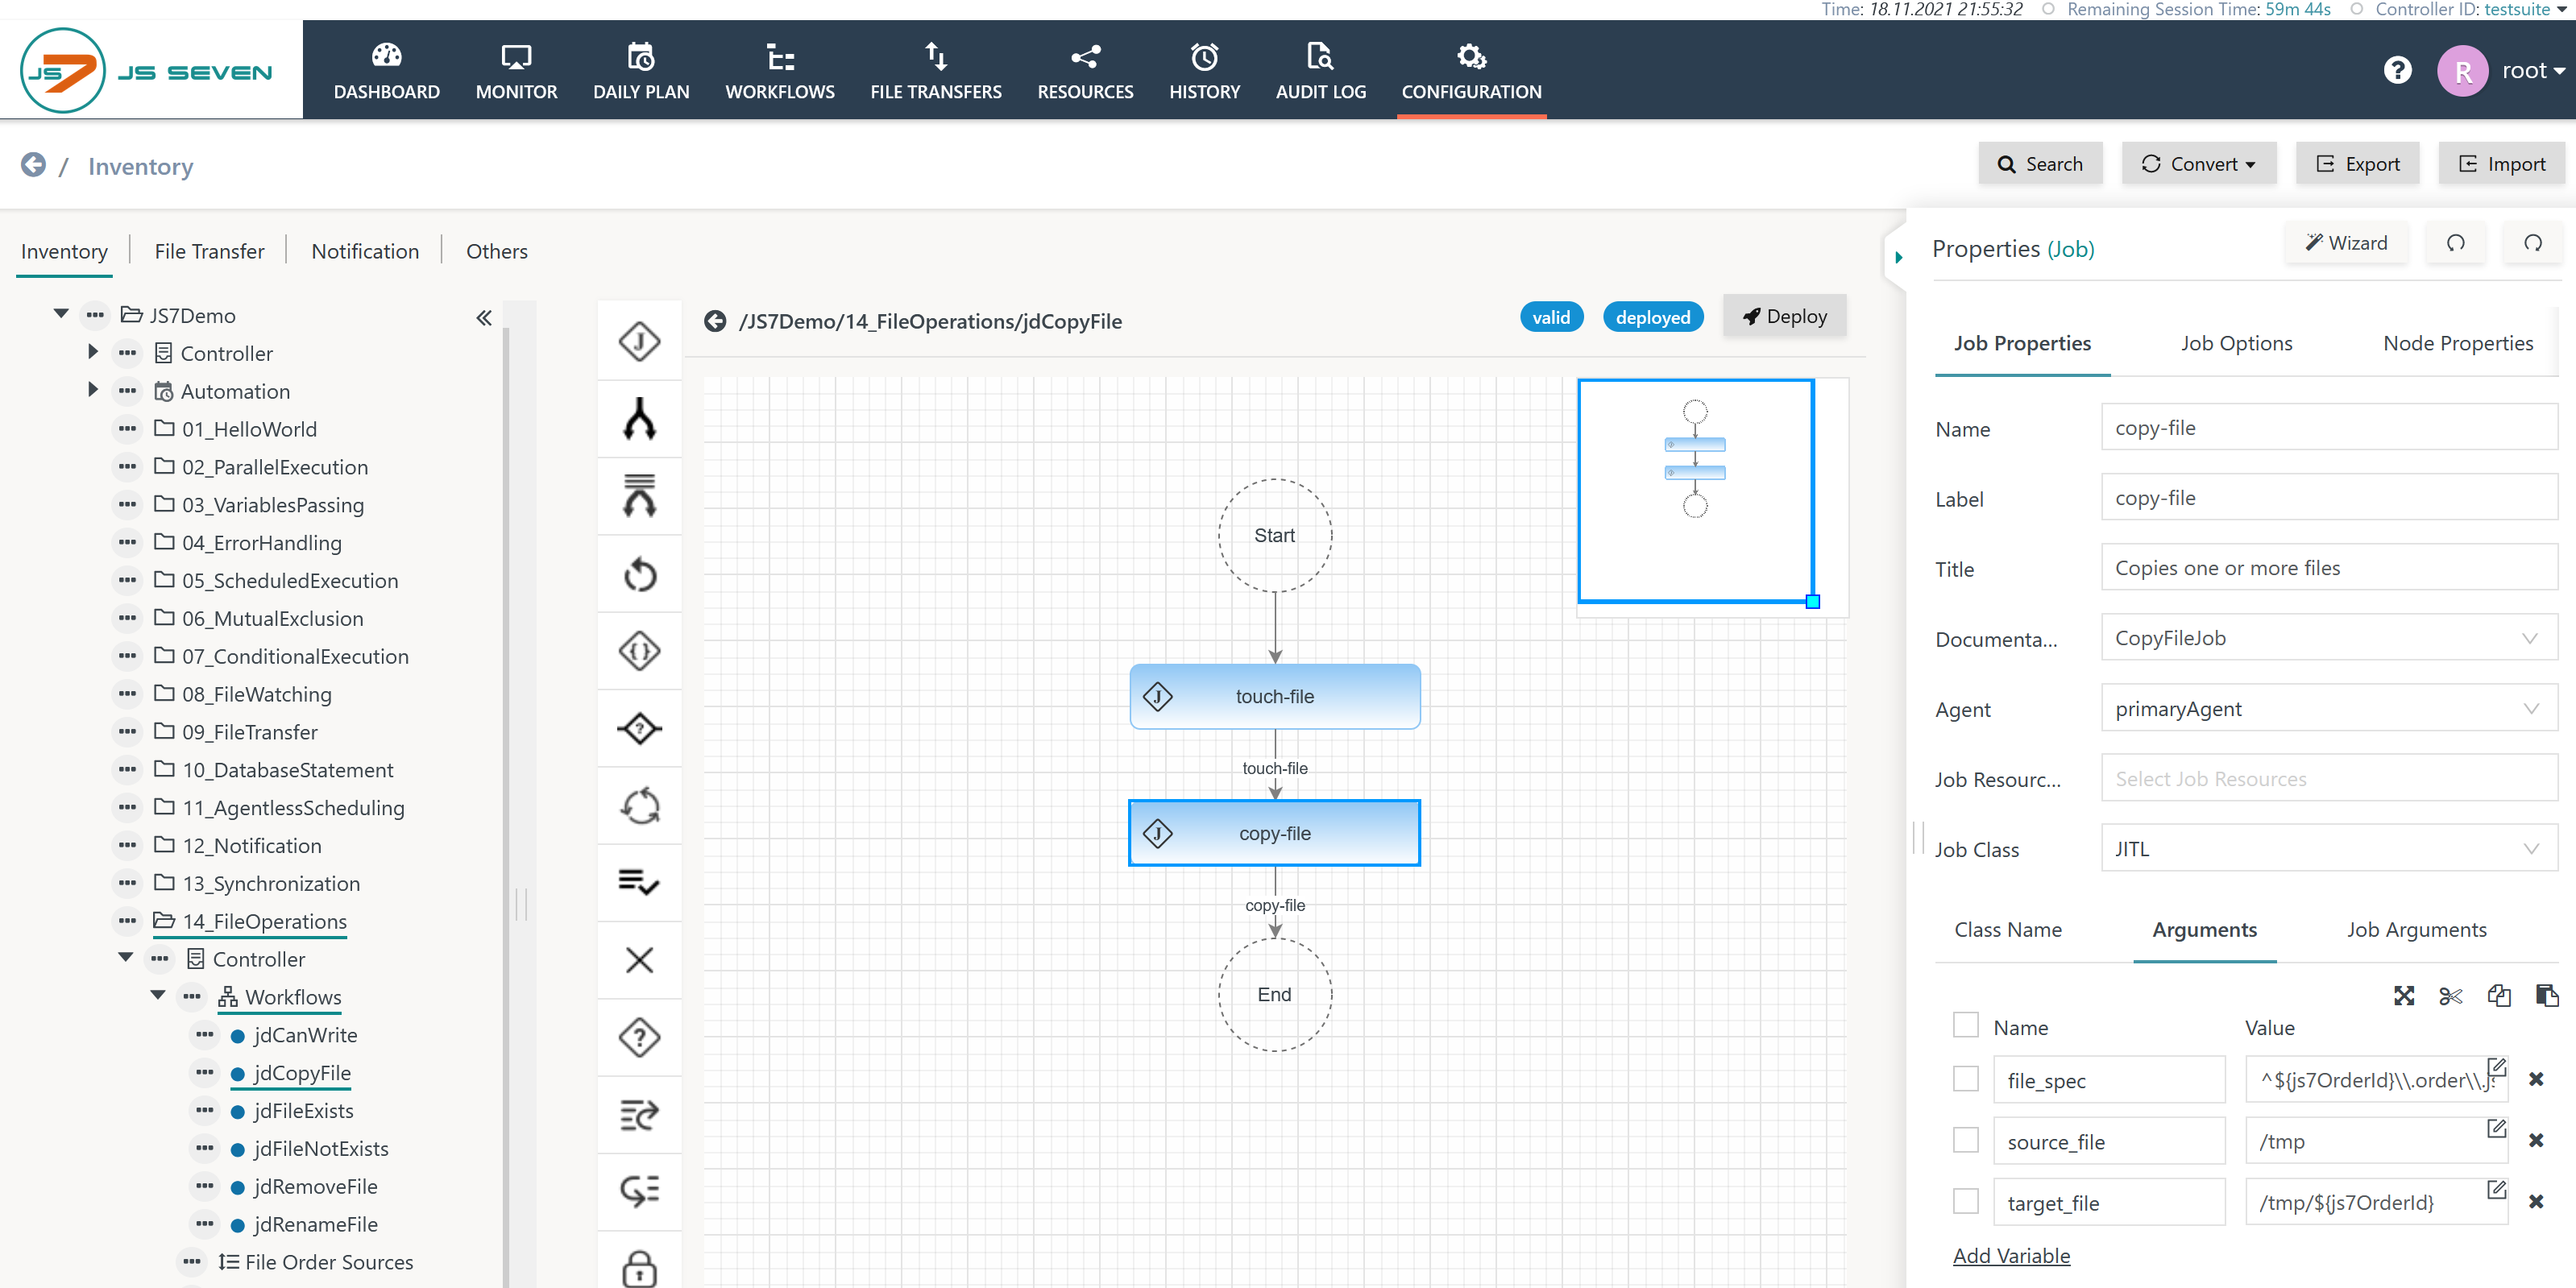The width and height of the screenshot is (2576, 1288).
Task: Open the Job Class JITL dropdown
Action: click(2329, 849)
